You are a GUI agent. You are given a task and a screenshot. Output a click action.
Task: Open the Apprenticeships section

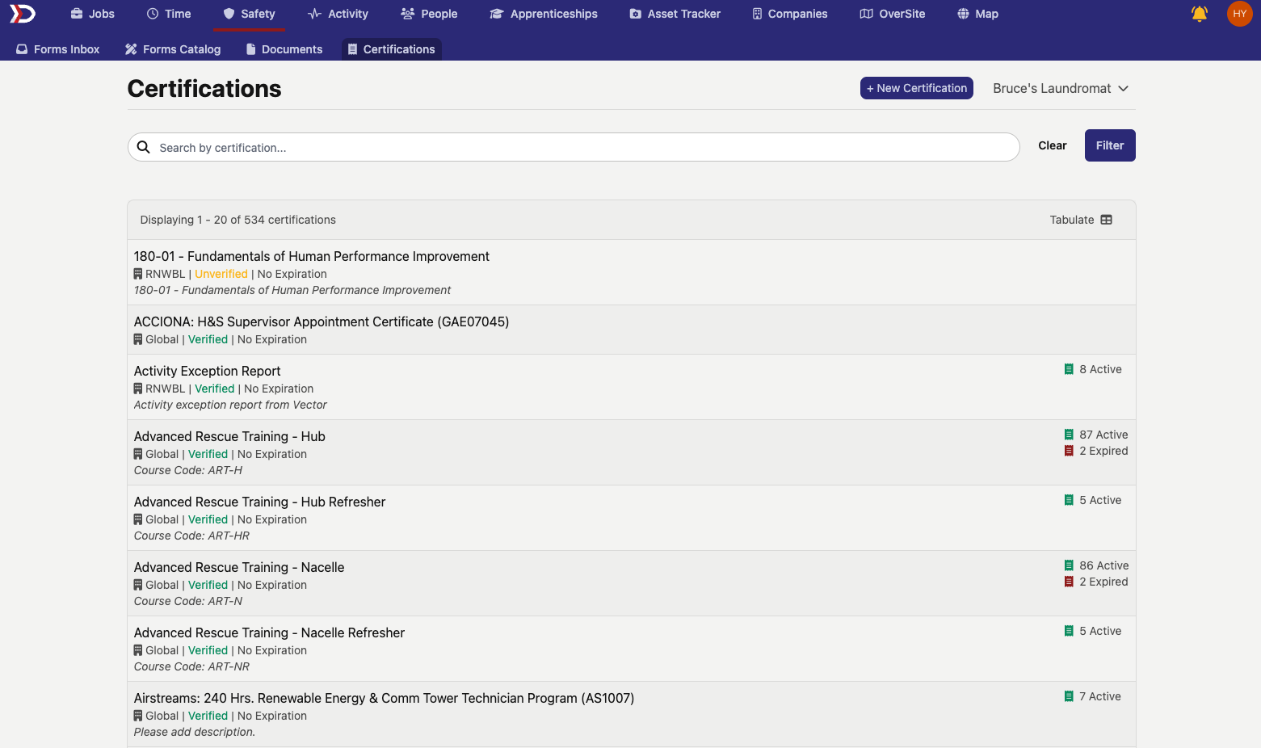tap(544, 14)
